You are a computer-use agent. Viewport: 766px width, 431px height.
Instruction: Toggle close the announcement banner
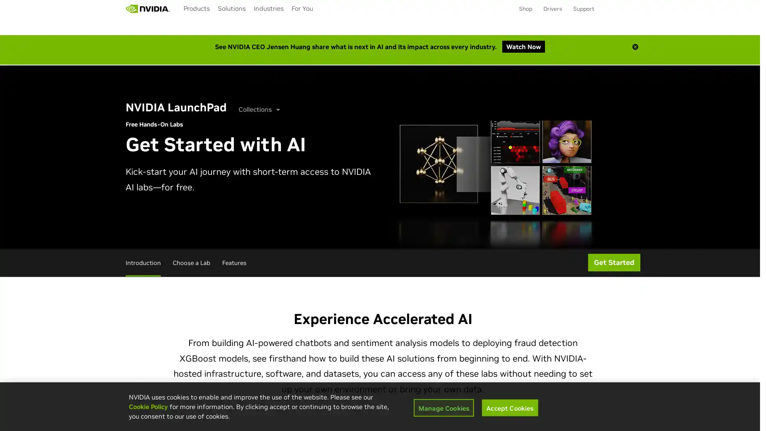[x=635, y=47]
